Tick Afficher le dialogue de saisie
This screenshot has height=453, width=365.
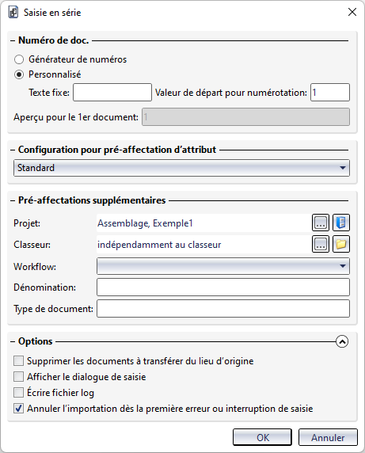pos(19,377)
